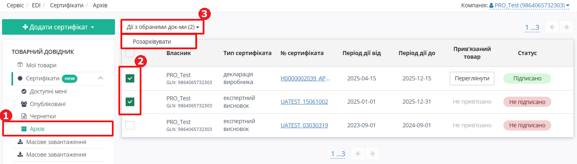
Task: Go to Сервіс breadcrumb
Action: click(15, 5)
